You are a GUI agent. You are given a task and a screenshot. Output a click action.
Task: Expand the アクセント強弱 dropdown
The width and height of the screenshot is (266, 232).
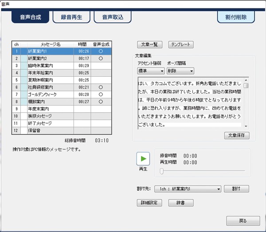point(151,71)
